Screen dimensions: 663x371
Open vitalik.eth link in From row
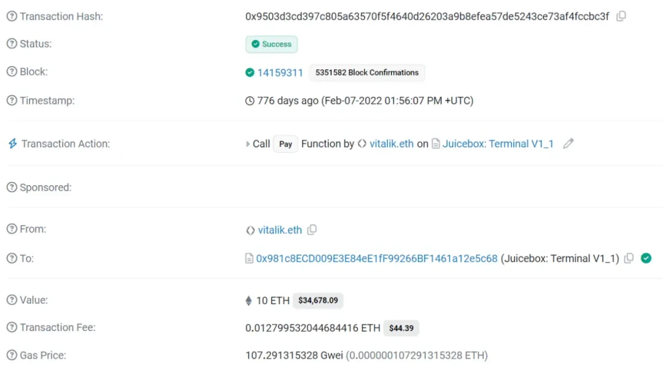(x=280, y=230)
